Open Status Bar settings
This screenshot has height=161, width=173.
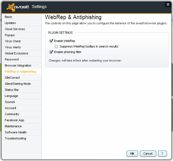coord(22,90)
